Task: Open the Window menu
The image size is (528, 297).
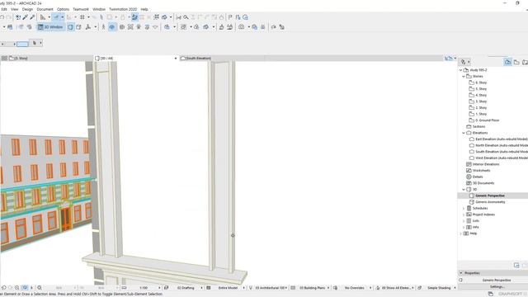Action: pos(99,9)
